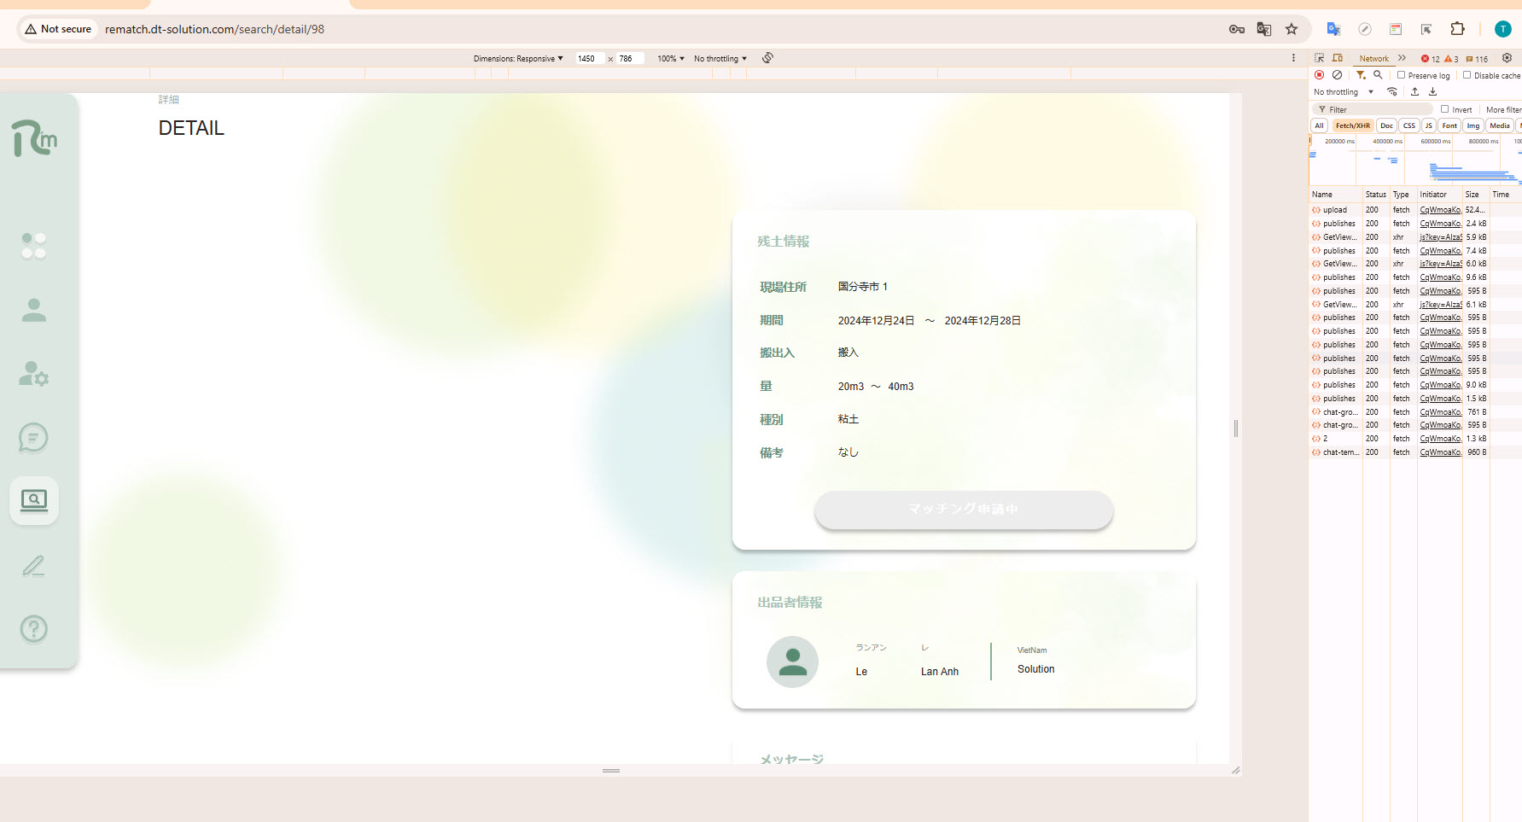1522x822 pixels.
Task: Click the user profile sidebar icon
Action: click(x=33, y=310)
